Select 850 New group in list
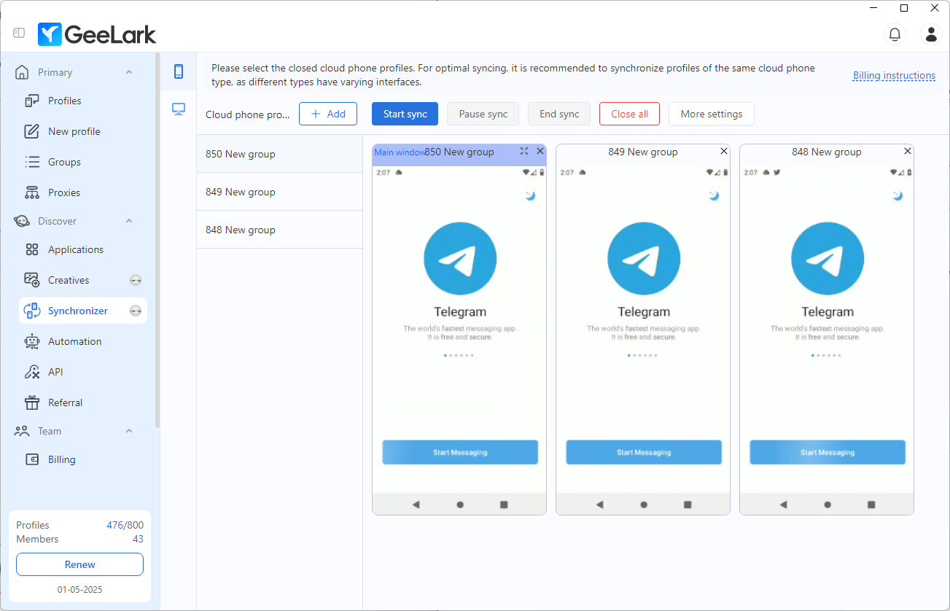The width and height of the screenshot is (950, 611). 280,154
